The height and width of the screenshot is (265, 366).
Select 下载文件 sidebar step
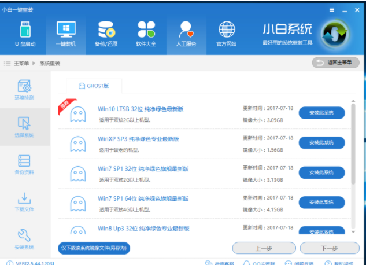24,202
